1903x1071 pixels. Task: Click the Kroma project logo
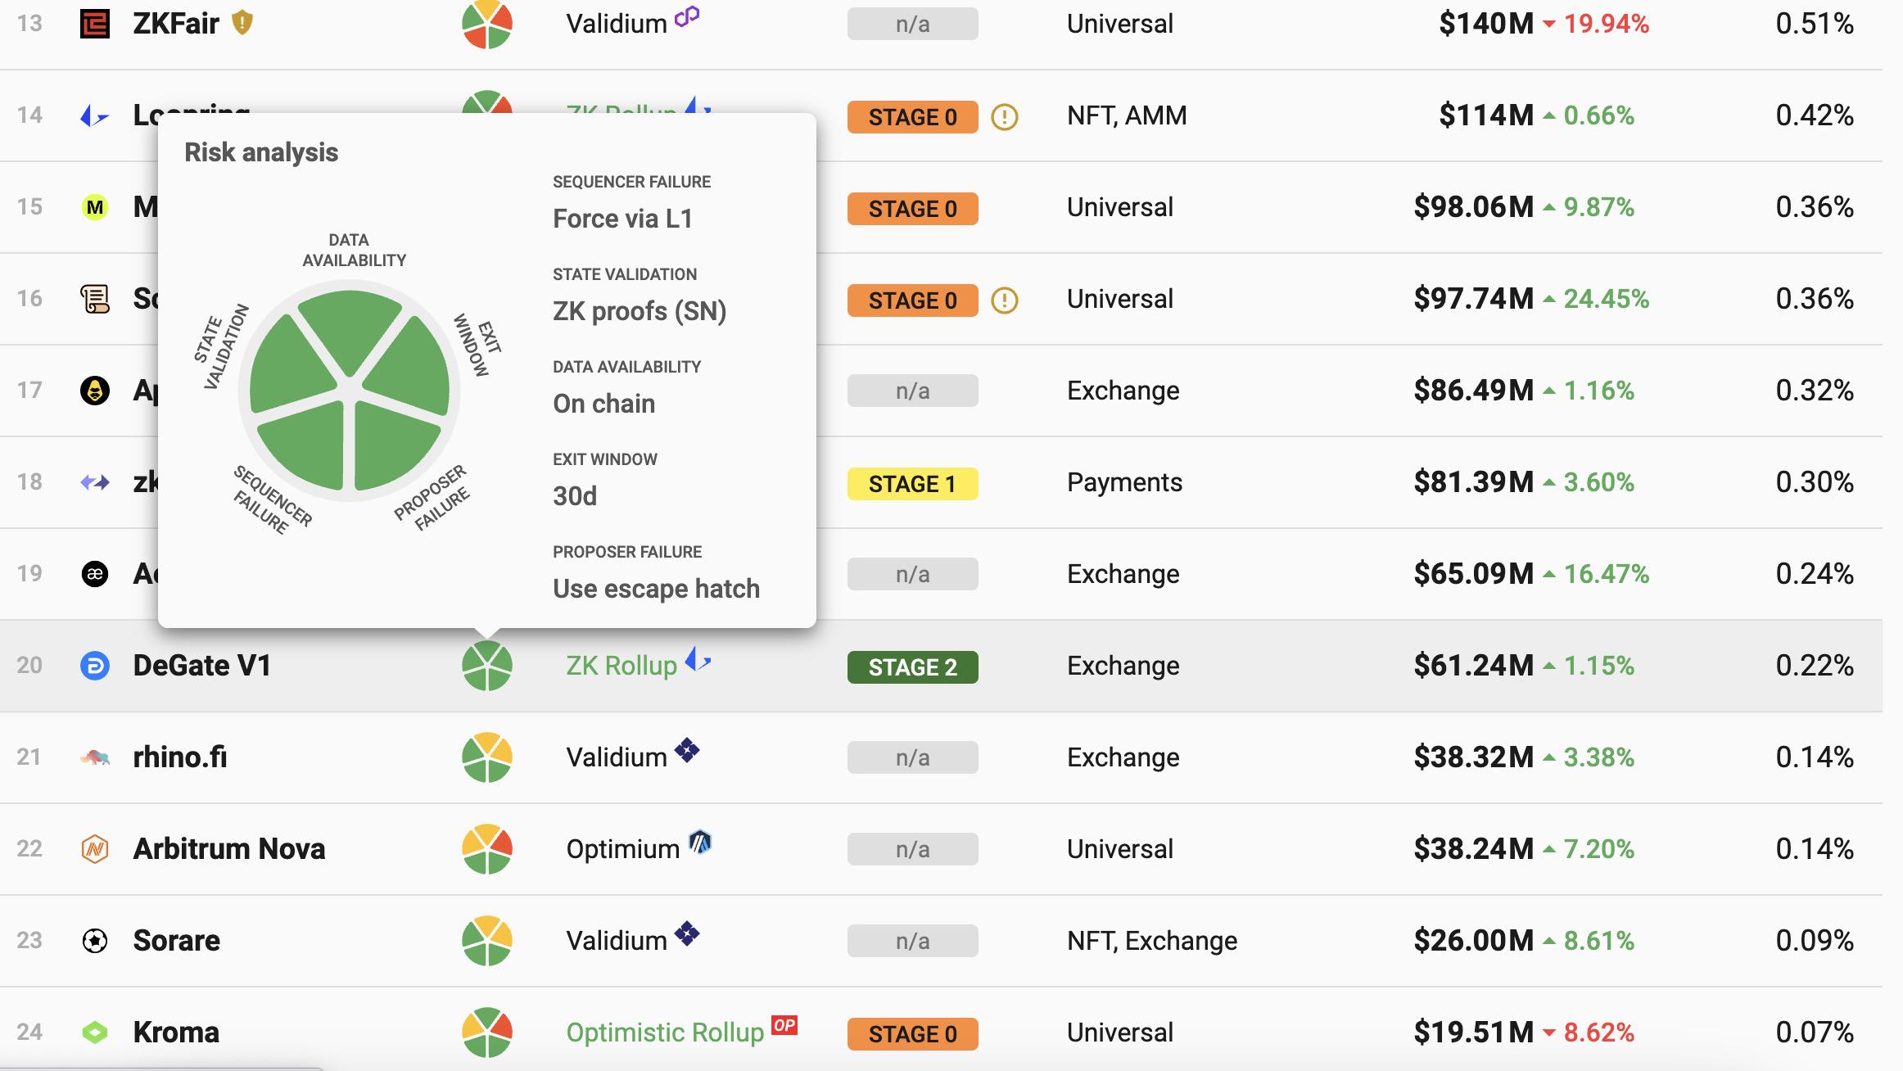click(95, 1033)
